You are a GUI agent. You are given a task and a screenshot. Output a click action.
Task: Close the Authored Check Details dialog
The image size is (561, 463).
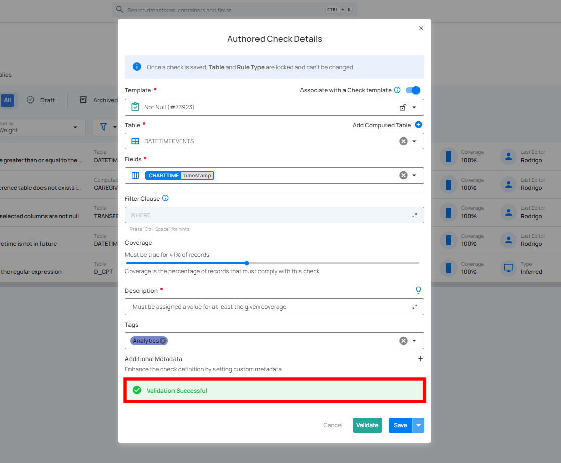coord(421,28)
